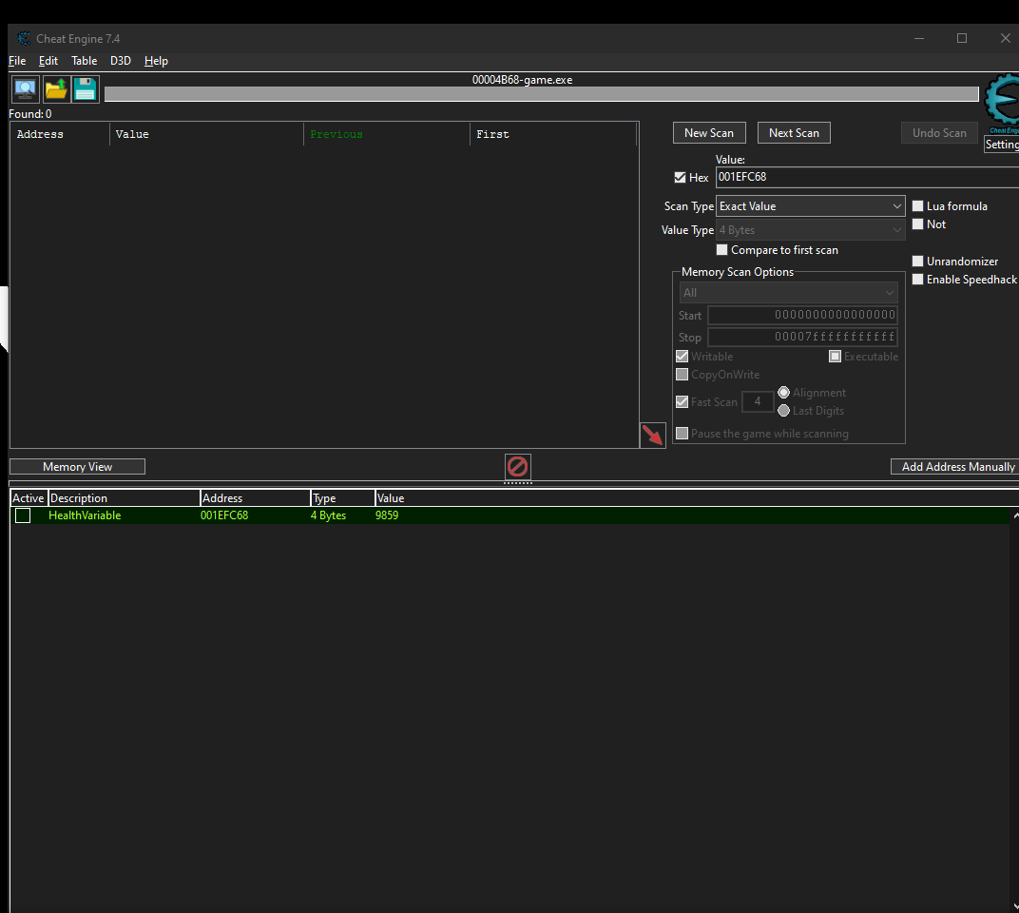Click the Start address field
1019x913 pixels.
[x=802, y=315]
